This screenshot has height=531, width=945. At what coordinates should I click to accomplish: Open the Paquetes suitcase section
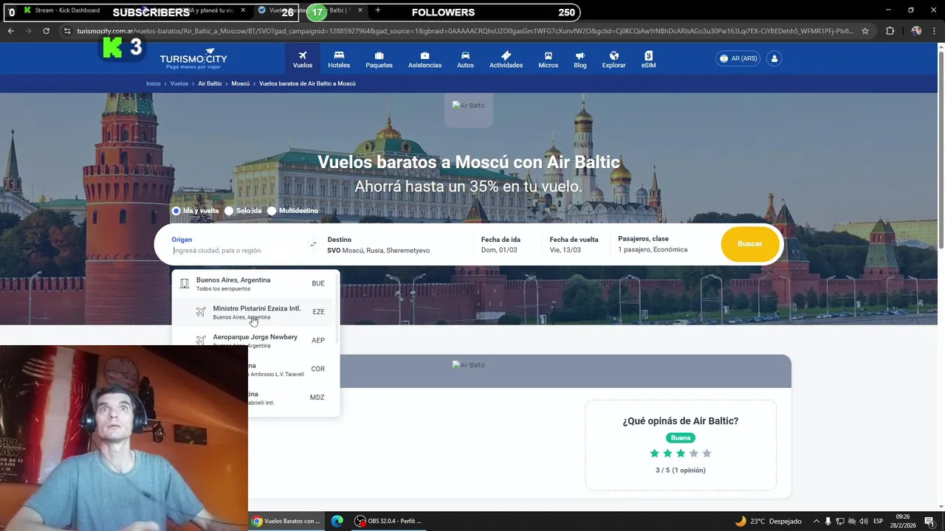pos(379,60)
